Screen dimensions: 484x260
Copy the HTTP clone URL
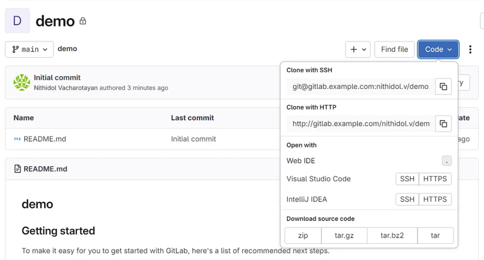[x=443, y=124]
